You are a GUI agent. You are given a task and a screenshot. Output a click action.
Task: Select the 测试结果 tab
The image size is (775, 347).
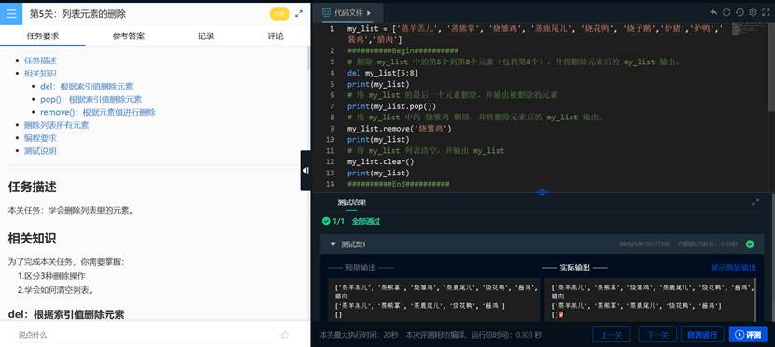click(351, 202)
